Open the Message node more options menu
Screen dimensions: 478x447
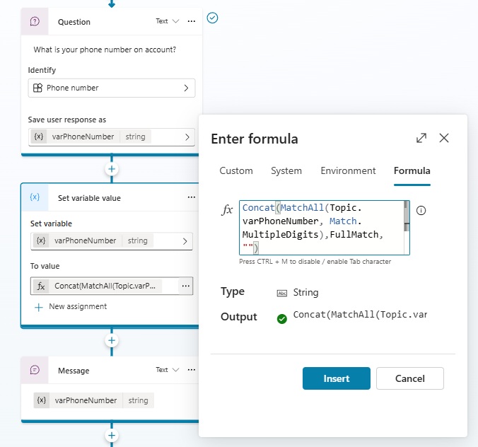tap(191, 370)
